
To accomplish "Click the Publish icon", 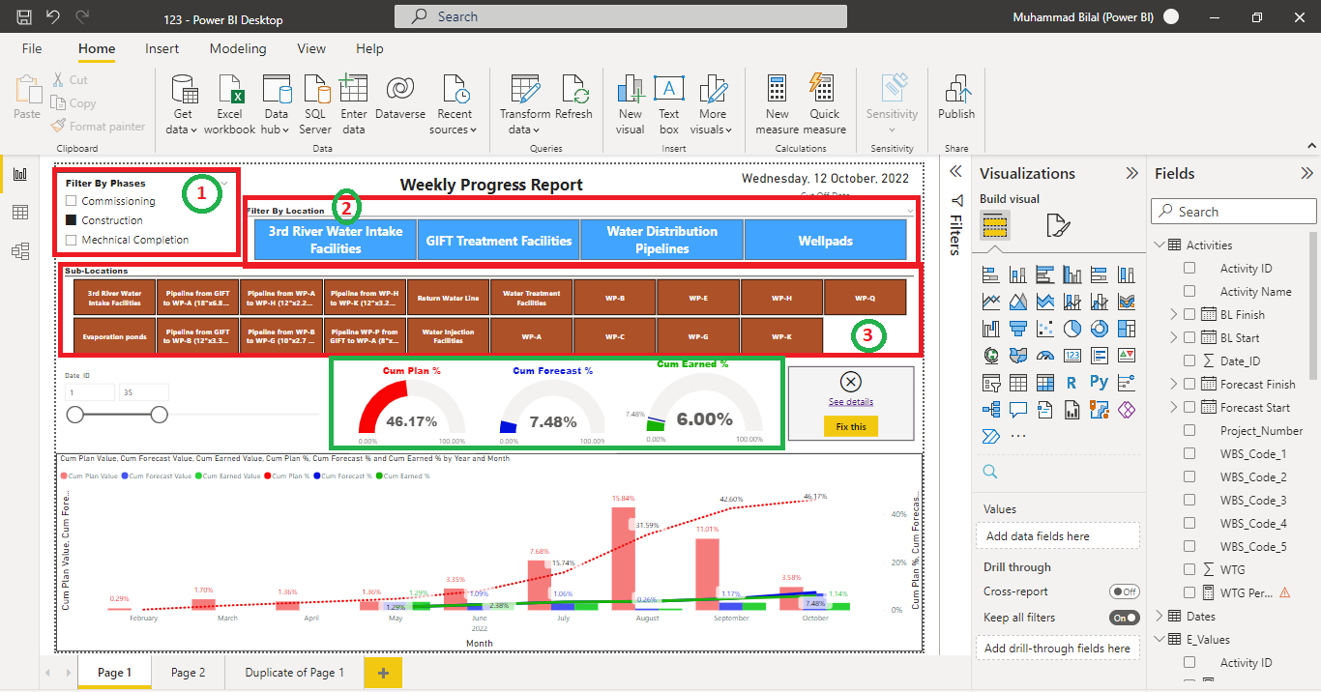I will pos(956,89).
